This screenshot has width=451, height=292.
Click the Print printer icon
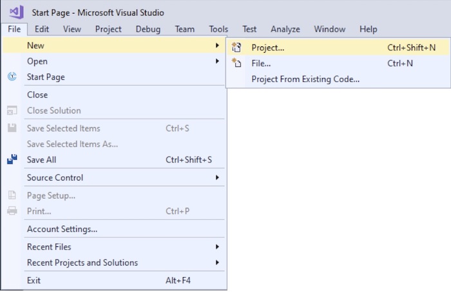(12, 211)
